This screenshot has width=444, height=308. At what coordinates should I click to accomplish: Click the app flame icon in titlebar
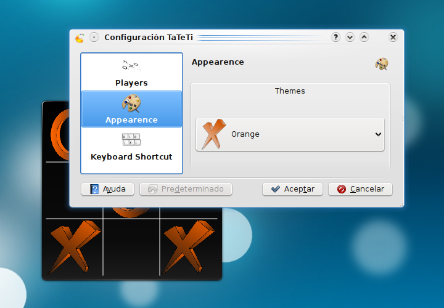point(80,38)
